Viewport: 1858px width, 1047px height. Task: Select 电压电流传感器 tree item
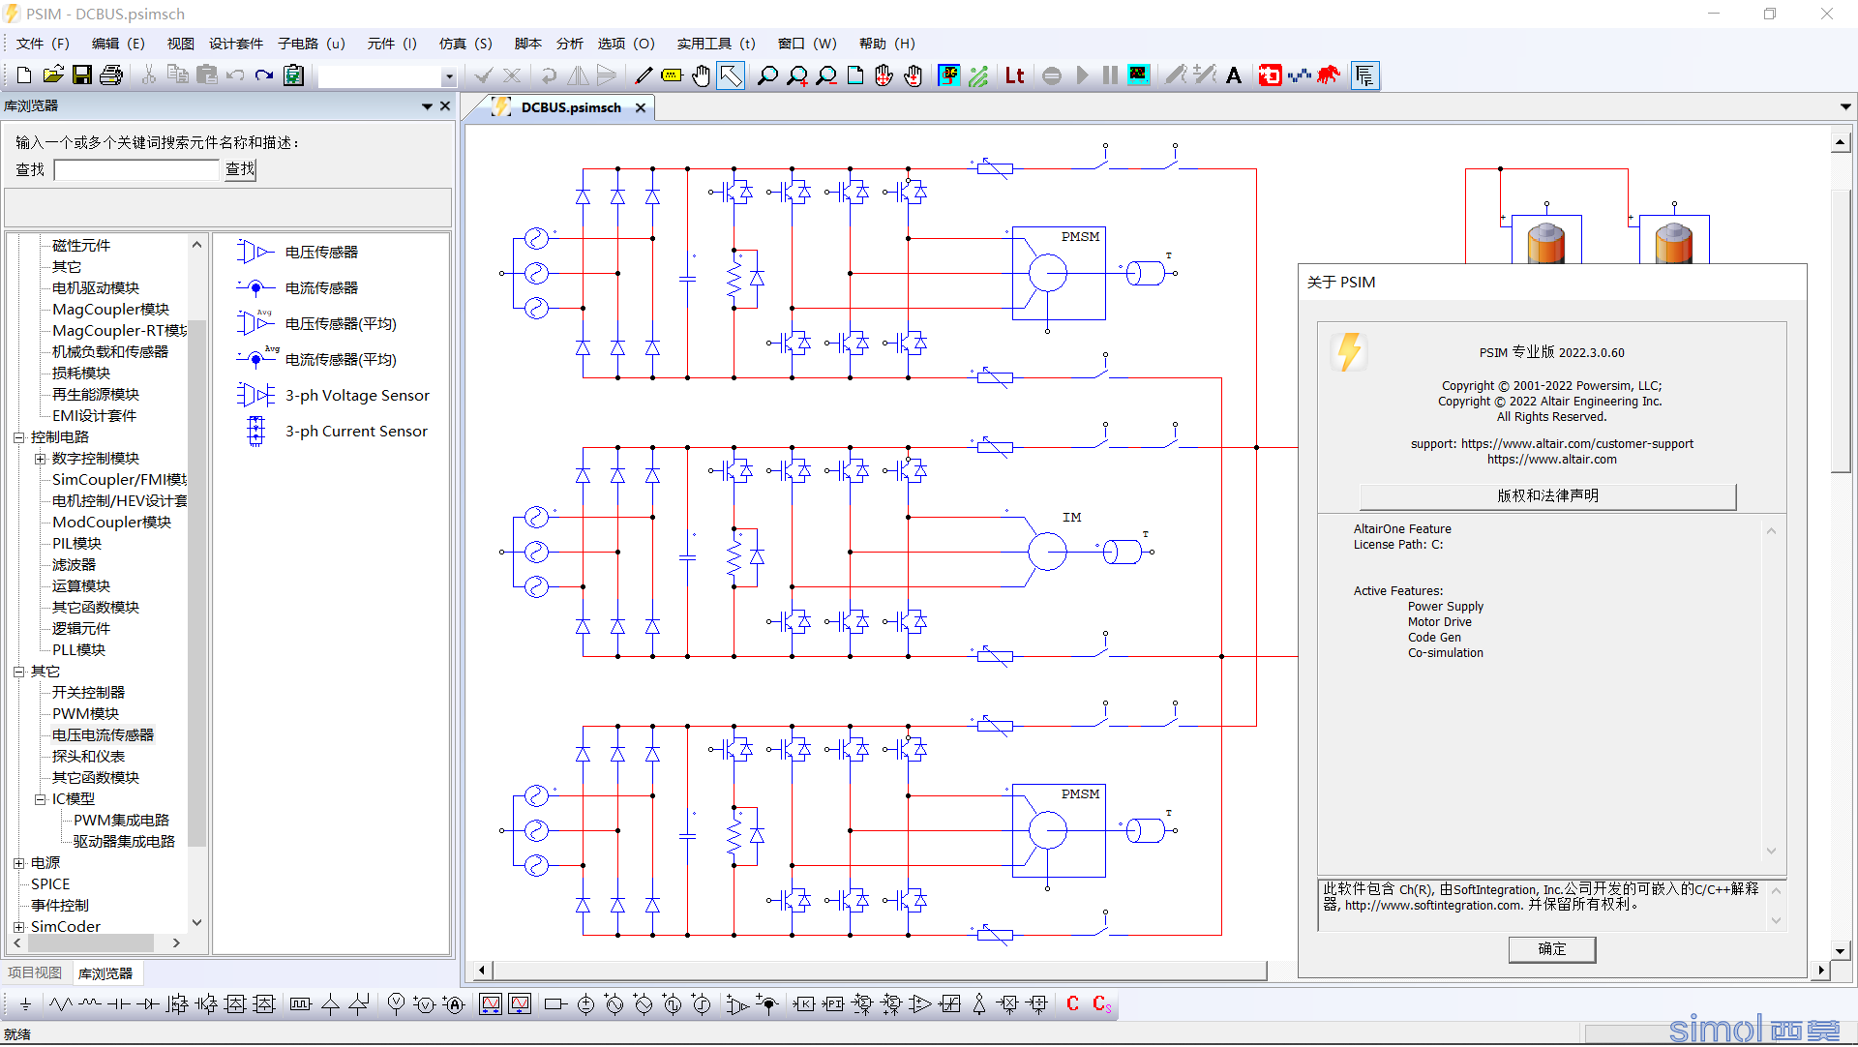pos(103,735)
